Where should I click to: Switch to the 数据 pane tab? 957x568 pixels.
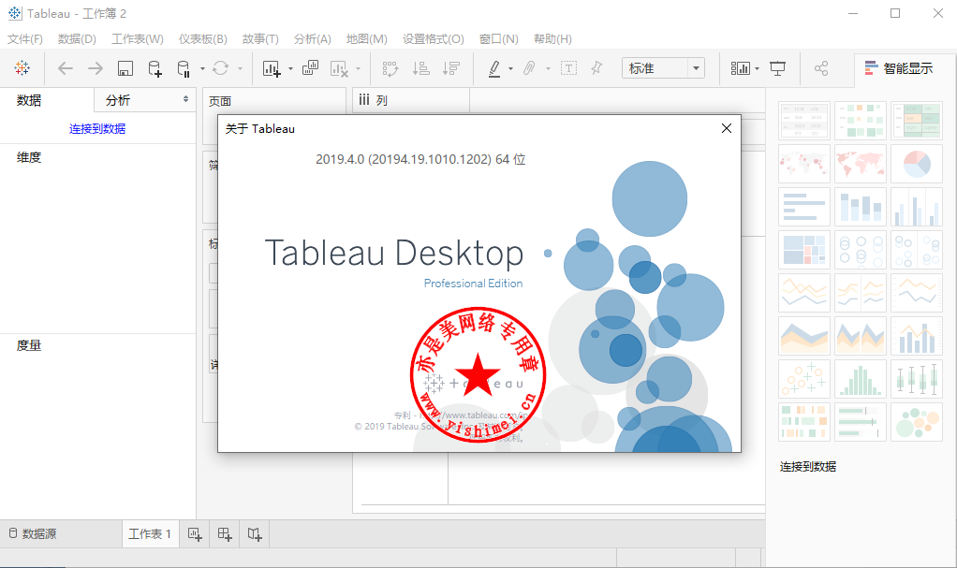click(29, 100)
